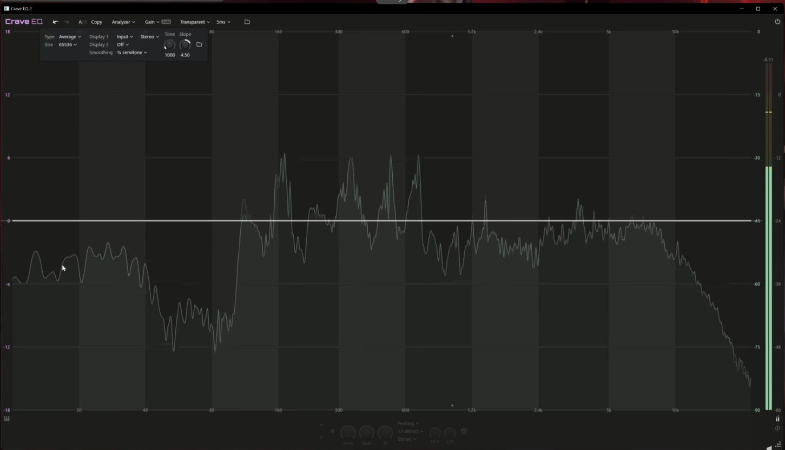Open the Peaking filter type dropdown
This screenshot has height=450, width=785.
408,423
